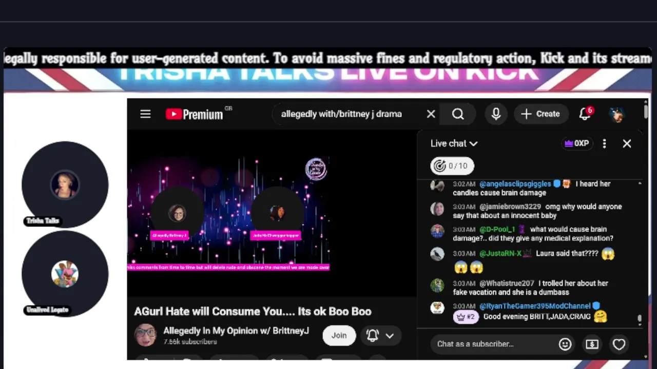Click the 0/10 chat points chip

(452, 166)
